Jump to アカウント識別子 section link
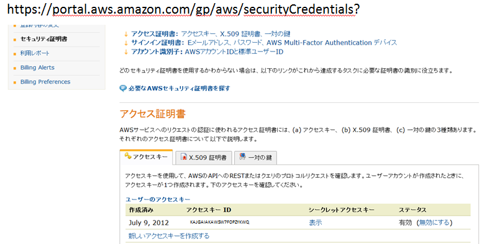Image resolution: width=487 pixels, height=244 pixels. [207, 52]
